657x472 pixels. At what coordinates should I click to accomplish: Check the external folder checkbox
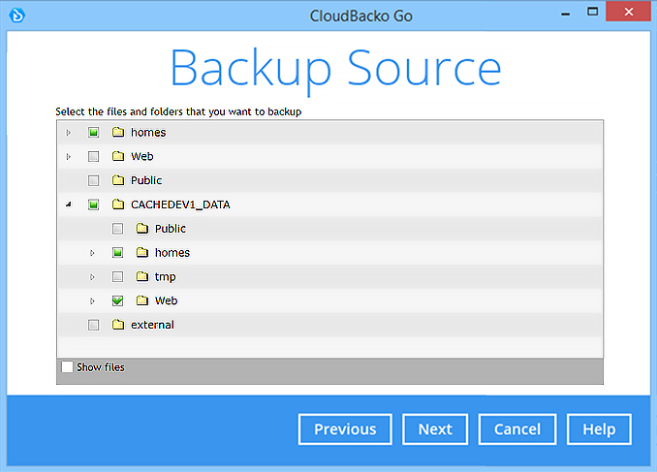[93, 325]
